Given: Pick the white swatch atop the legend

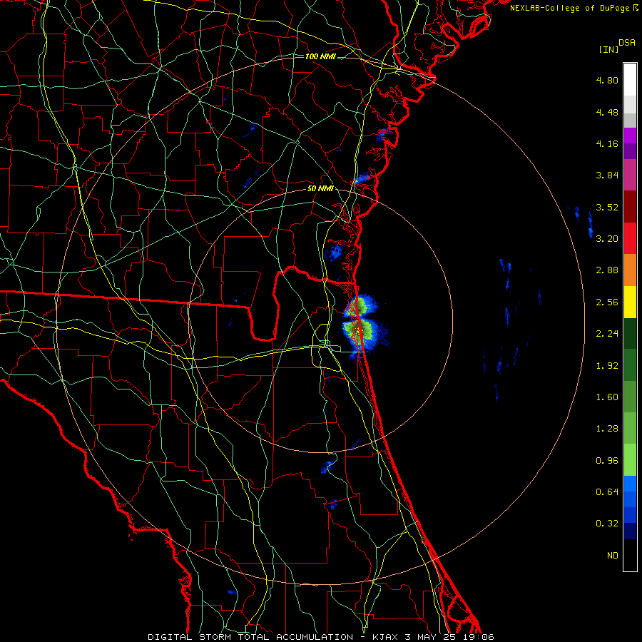Looking at the screenshot, I should coord(630,80).
